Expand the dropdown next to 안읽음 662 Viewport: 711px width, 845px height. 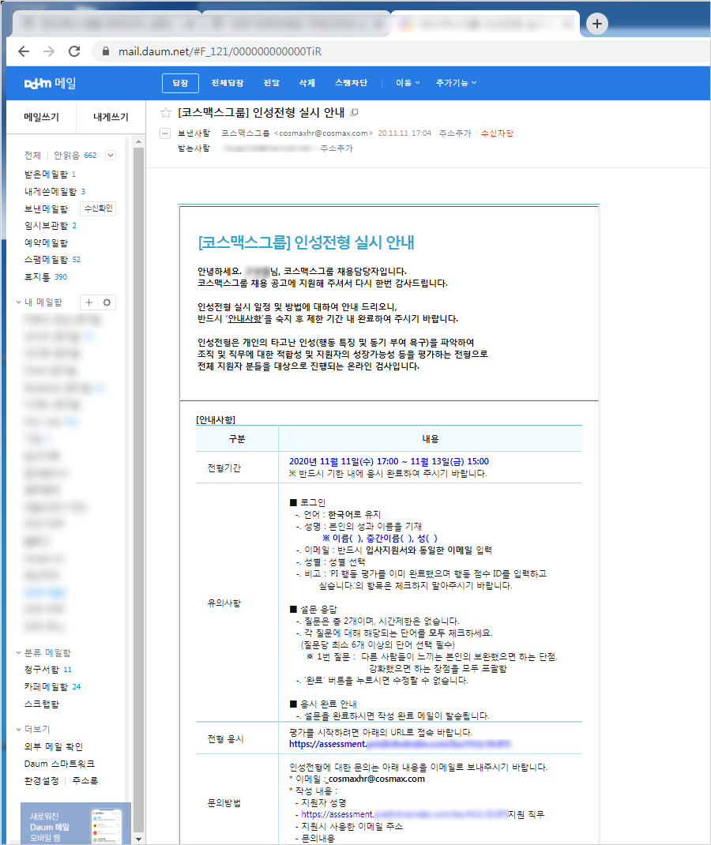click(111, 156)
